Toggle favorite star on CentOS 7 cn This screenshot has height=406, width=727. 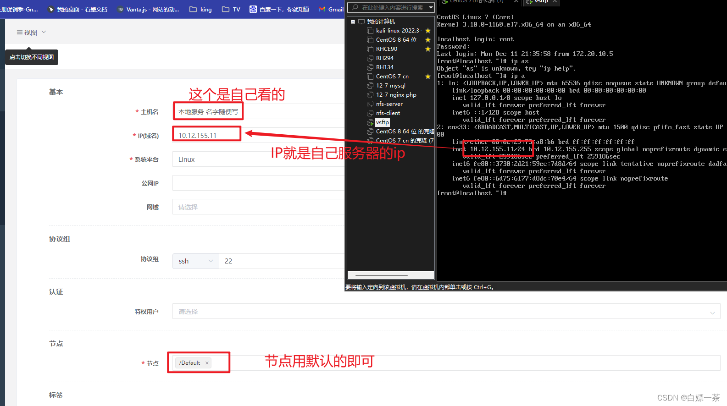click(428, 77)
